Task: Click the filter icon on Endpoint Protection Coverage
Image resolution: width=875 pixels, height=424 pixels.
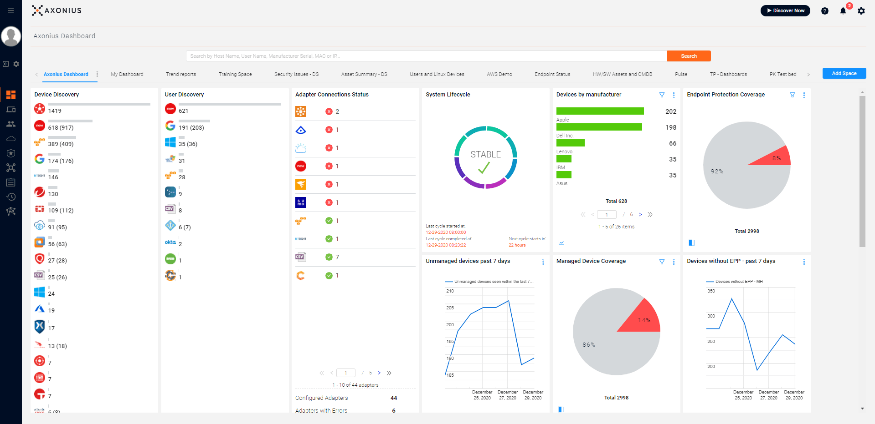Action: 793,95
